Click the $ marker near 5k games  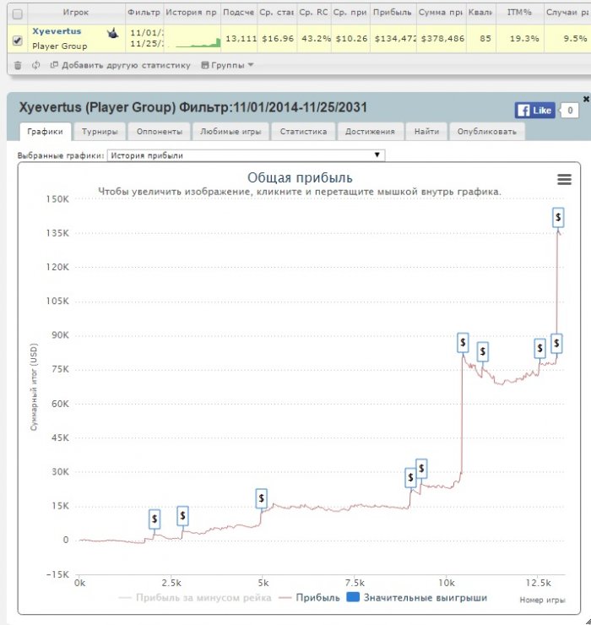(262, 499)
